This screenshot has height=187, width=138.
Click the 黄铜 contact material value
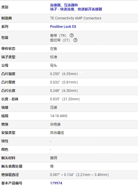[x=54, y=158]
